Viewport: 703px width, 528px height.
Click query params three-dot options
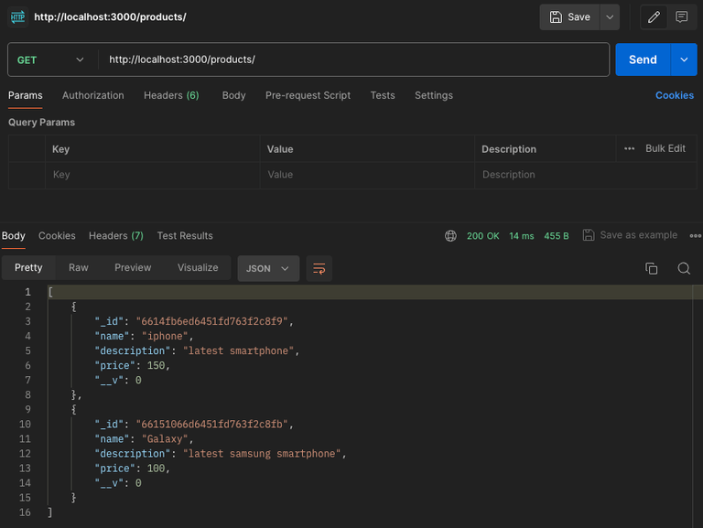pyautogui.click(x=629, y=149)
